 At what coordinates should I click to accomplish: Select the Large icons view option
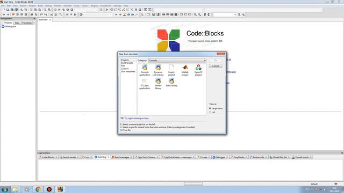point(216,108)
